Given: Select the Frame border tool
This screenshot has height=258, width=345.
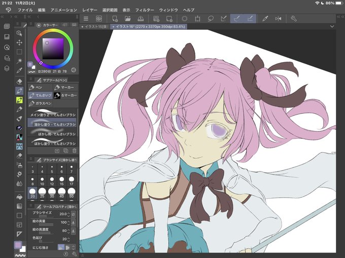Looking at the screenshot, I should (19, 225).
